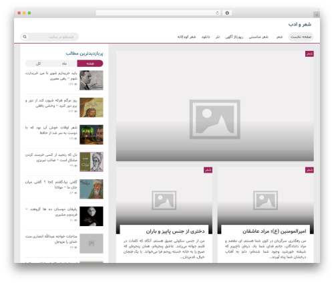
Task: Open the وحشی بافقی post thumbnail
Action: (x=92, y=108)
